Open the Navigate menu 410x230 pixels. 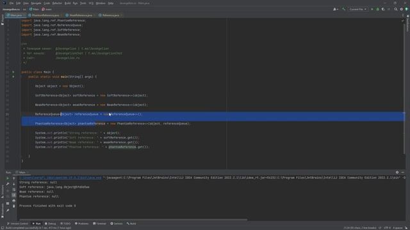point(36,3)
